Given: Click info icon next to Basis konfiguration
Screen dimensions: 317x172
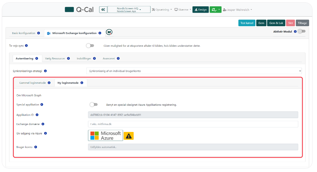Looking at the screenshot, I should (38, 33).
